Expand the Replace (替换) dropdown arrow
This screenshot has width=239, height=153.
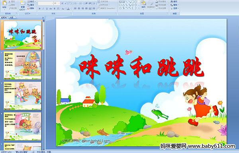[178, 5]
